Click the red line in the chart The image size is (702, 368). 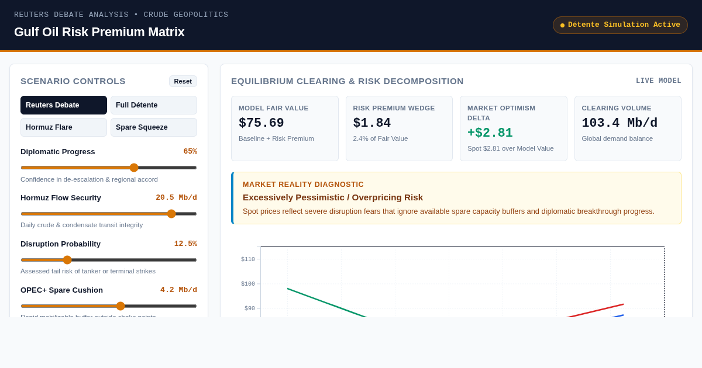coord(596,311)
